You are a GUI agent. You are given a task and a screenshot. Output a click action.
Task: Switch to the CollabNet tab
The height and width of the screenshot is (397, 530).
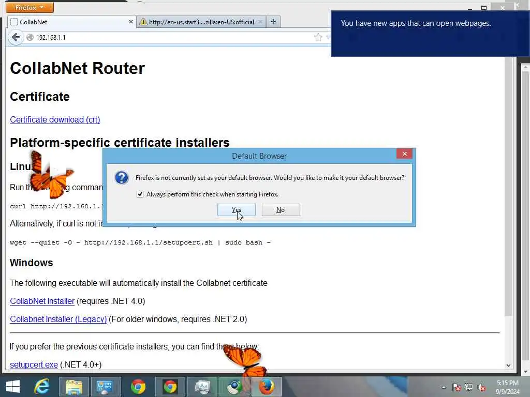coord(71,22)
